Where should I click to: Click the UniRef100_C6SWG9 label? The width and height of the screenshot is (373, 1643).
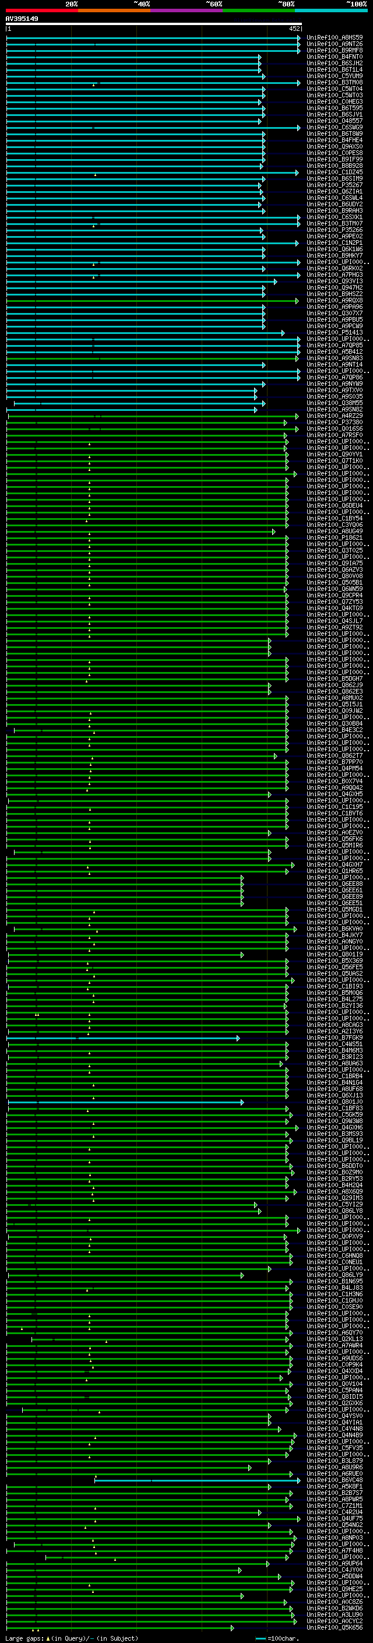[335, 128]
